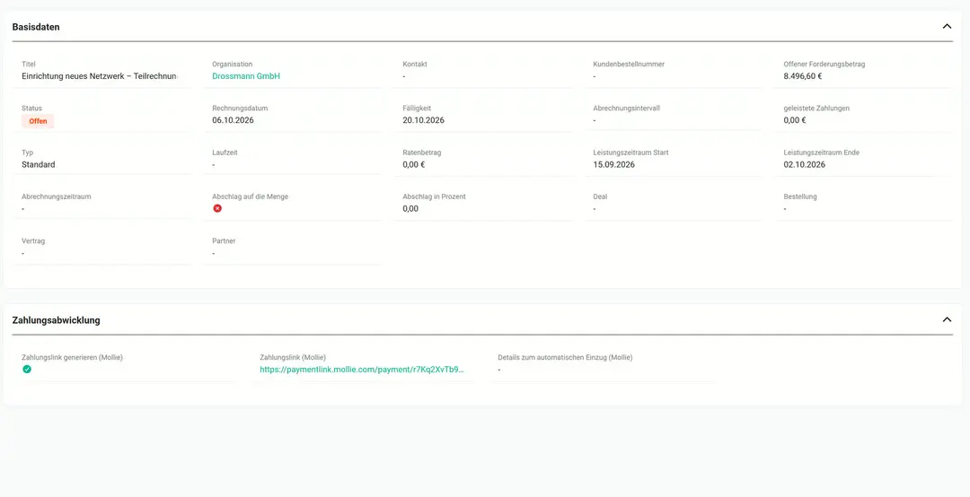Click the Details zum automatischen Einzug label
Viewport: 970px width, 497px height.
point(565,357)
